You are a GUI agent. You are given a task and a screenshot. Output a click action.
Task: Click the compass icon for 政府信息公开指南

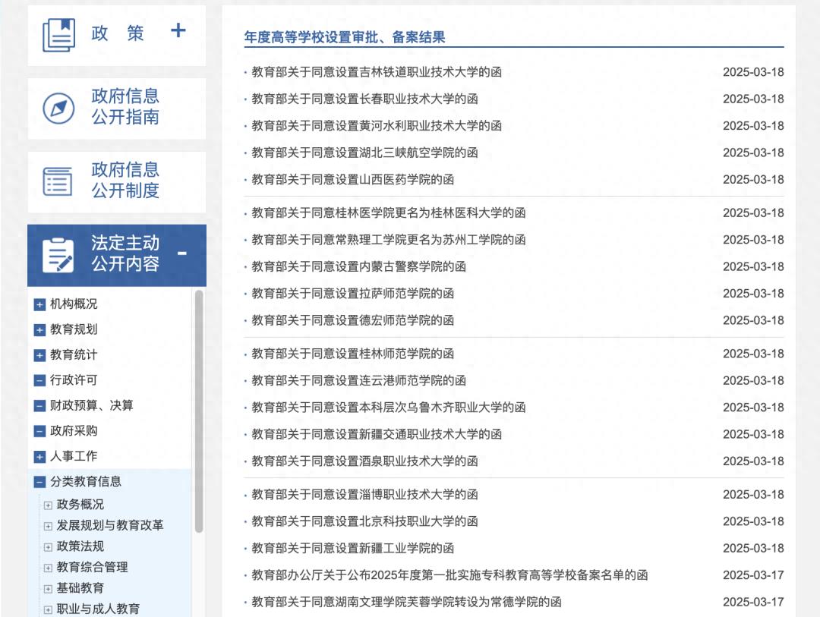pos(58,108)
